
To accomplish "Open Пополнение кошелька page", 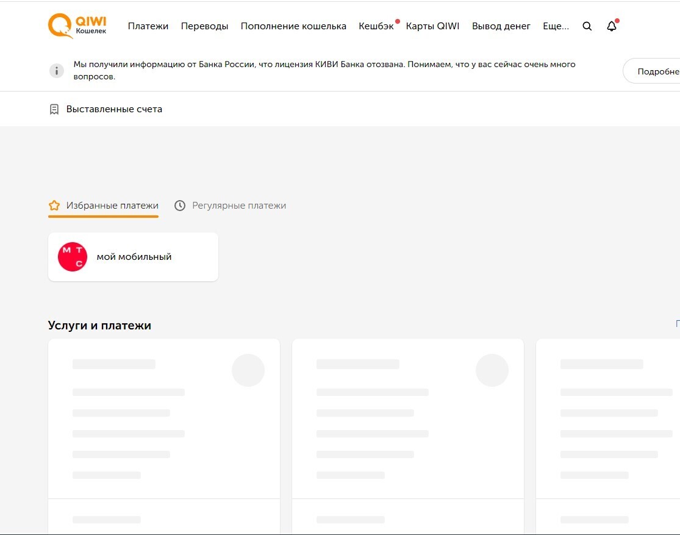I will [x=293, y=26].
